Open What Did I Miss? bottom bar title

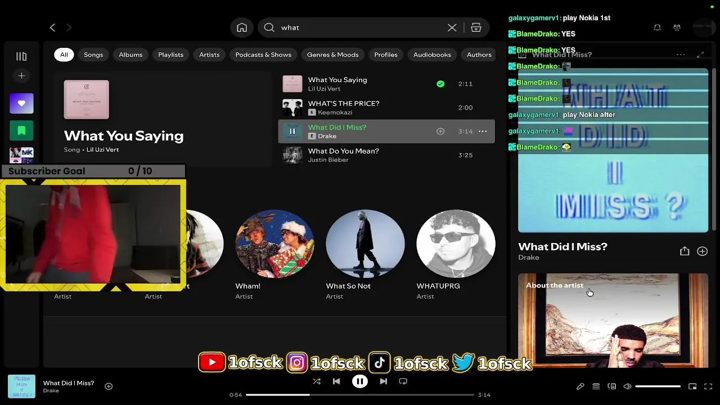69,383
